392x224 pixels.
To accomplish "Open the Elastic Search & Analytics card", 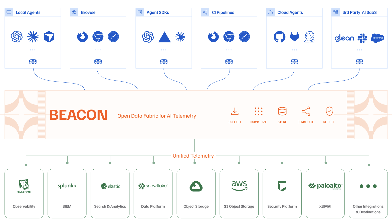I will pos(110,194).
